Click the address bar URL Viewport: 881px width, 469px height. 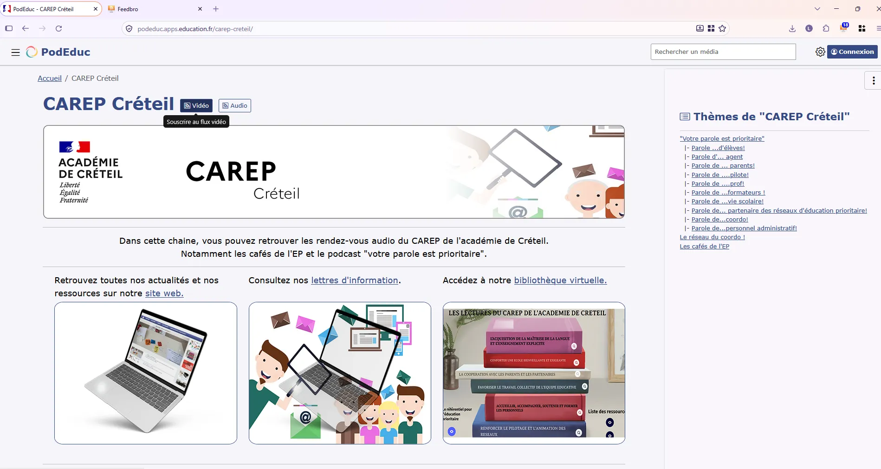195,29
